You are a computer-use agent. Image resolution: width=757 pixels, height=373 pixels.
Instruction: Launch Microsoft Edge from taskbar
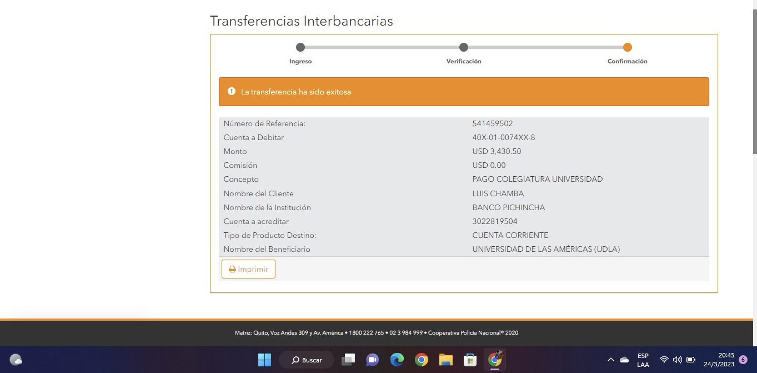pos(397,360)
